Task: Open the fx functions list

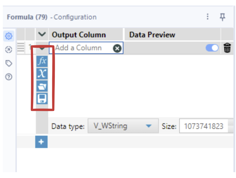Action: click(42, 61)
